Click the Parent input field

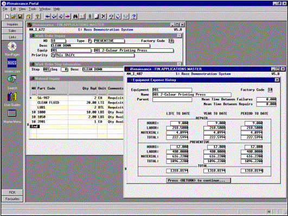point(172,99)
